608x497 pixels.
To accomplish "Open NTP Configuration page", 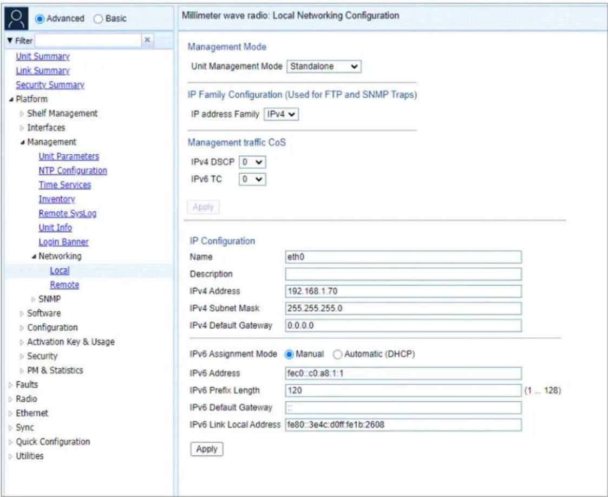I will click(x=73, y=171).
